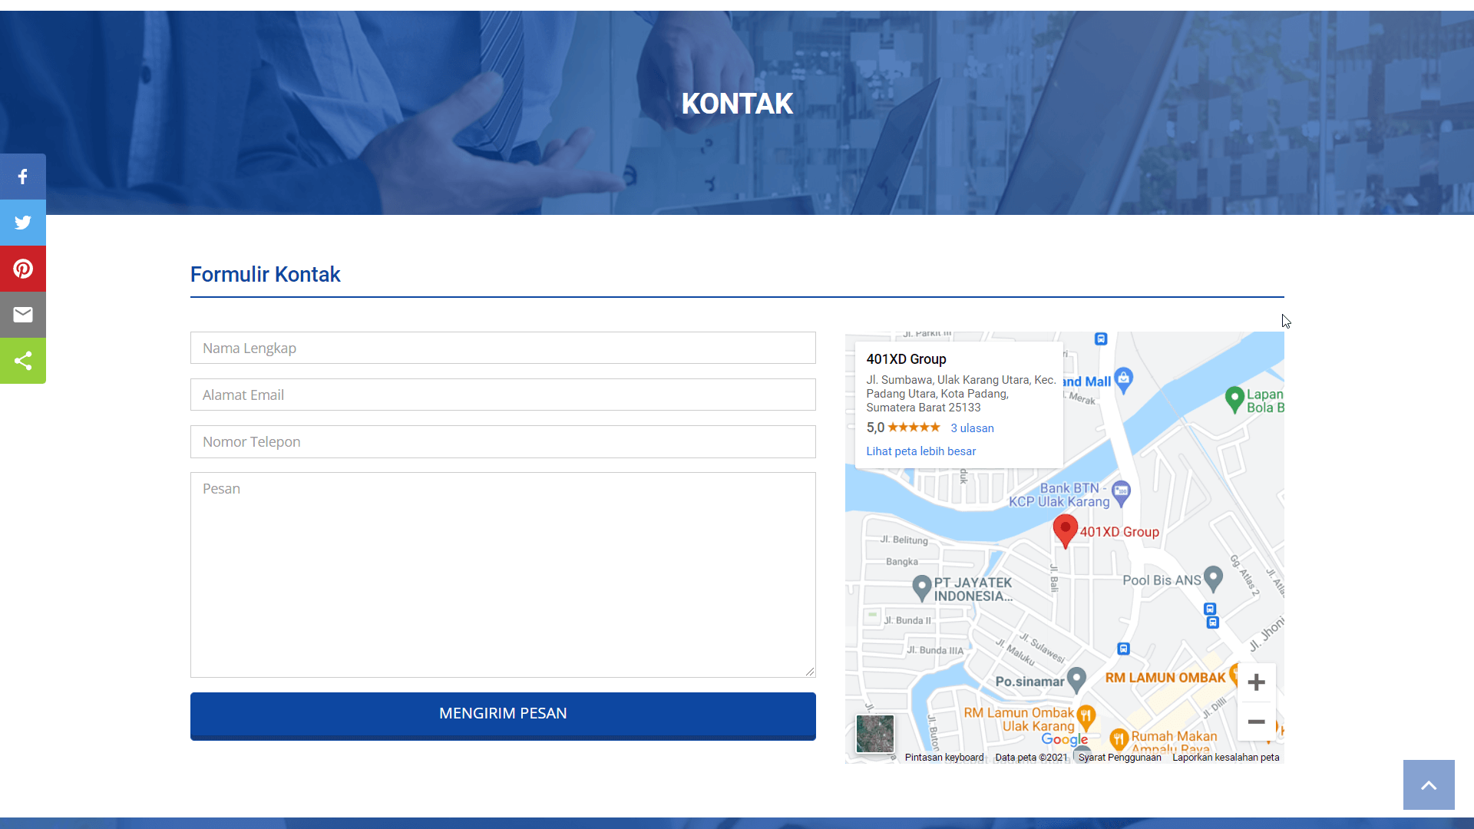The width and height of the screenshot is (1474, 829).
Task: Share the page on Facebook
Action: click(x=22, y=176)
